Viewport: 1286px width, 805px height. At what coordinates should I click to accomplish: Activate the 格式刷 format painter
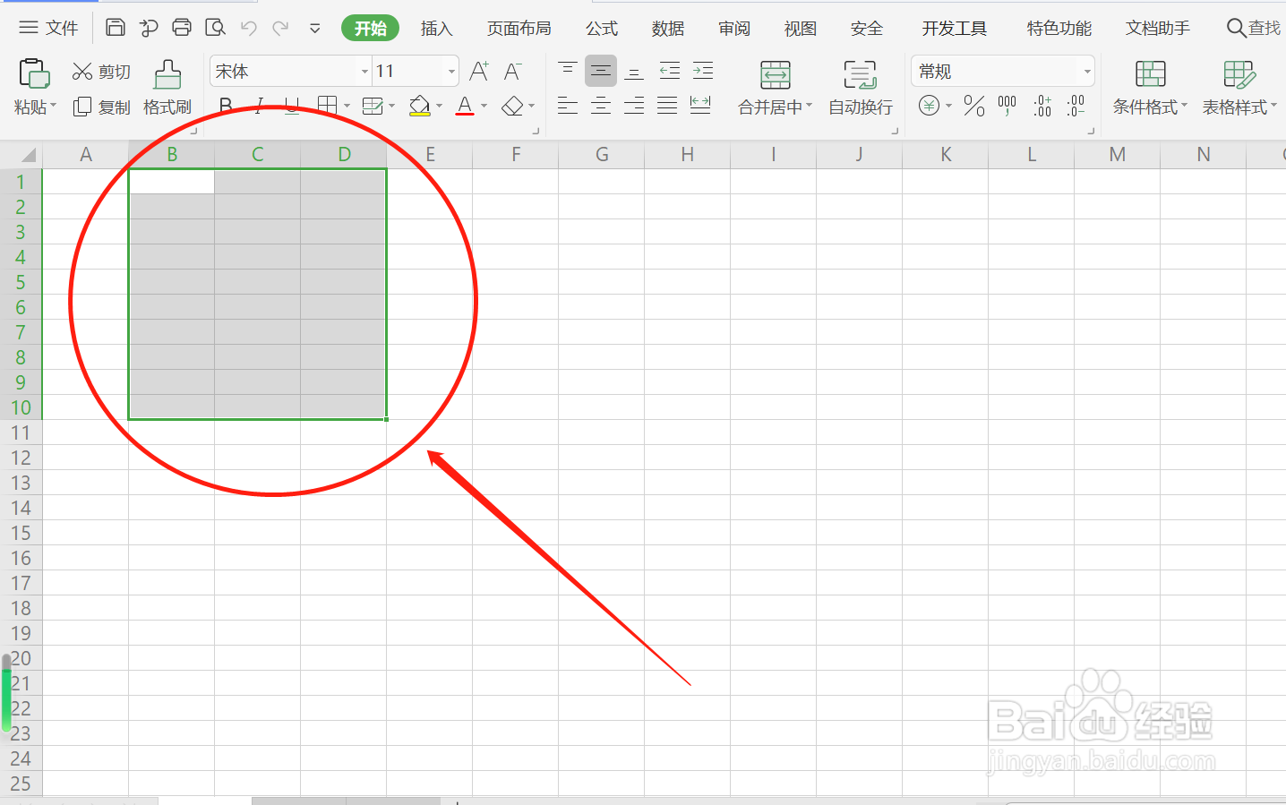[x=167, y=88]
